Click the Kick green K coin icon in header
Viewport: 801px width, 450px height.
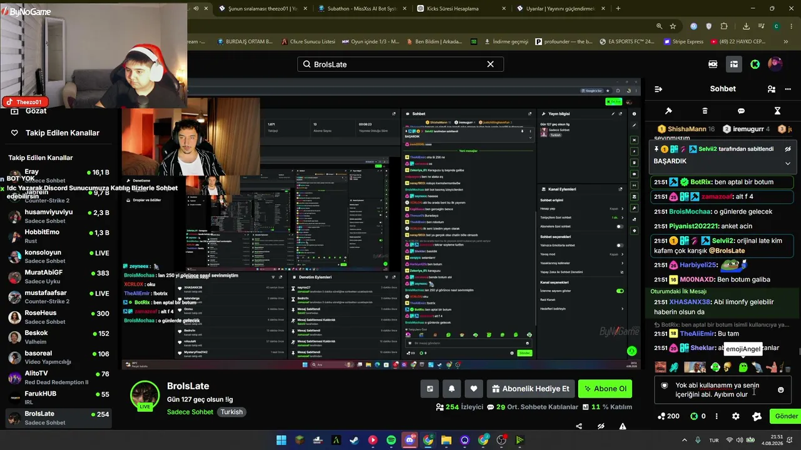click(755, 64)
